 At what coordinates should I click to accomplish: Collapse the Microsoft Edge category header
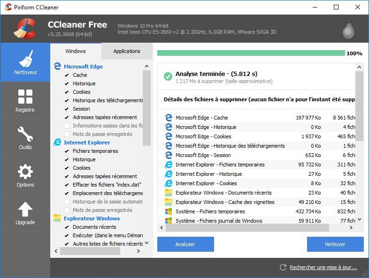coord(83,67)
